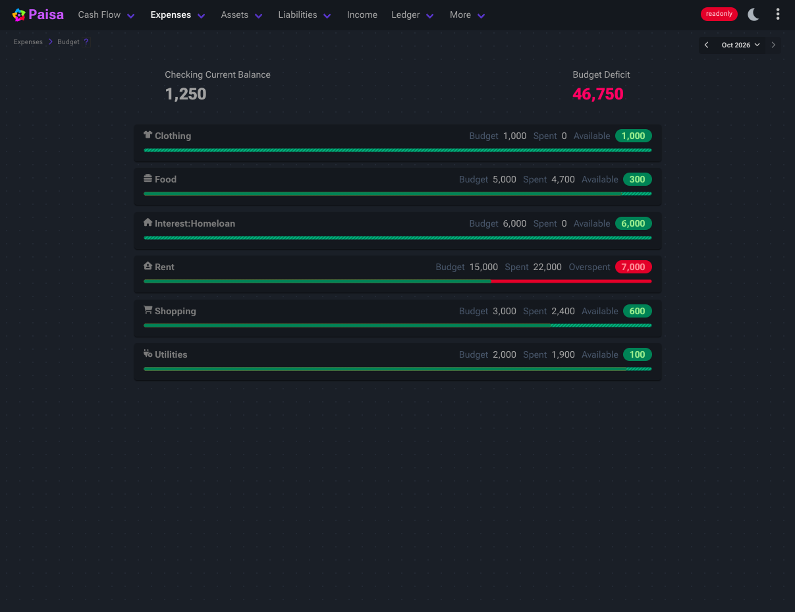The height and width of the screenshot is (612, 795).
Task: Open the three-dot overflow menu
Action: click(778, 14)
